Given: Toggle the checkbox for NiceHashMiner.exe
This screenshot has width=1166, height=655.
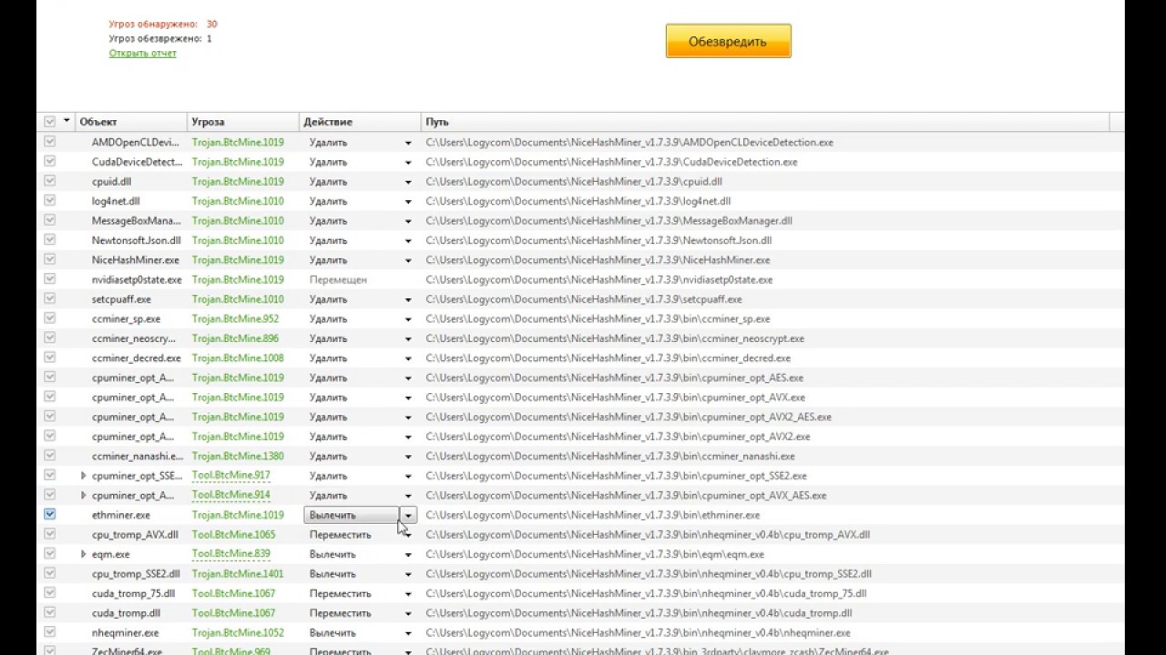Looking at the screenshot, I should tap(49, 259).
